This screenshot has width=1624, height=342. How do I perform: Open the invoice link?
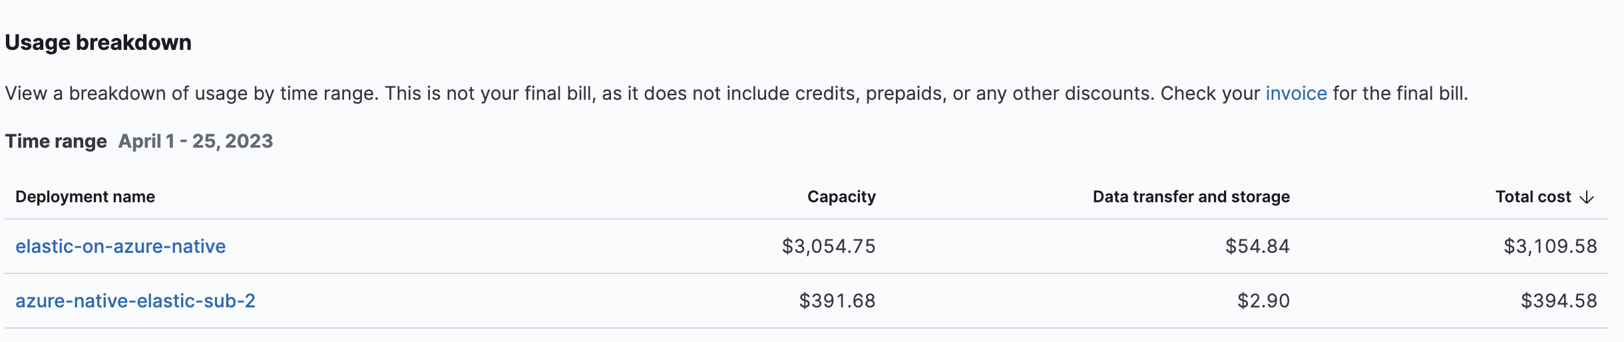[1296, 93]
